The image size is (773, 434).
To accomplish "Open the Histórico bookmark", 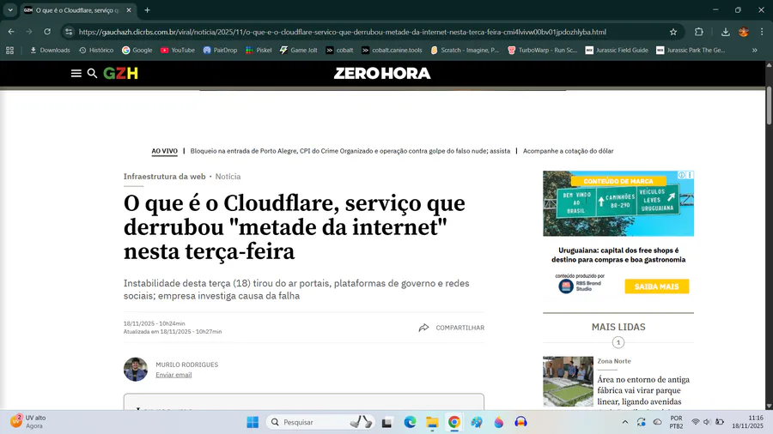I will (96, 51).
